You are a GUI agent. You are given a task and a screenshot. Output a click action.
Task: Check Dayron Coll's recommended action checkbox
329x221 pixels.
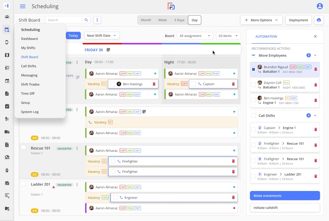[x=253, y=85]
